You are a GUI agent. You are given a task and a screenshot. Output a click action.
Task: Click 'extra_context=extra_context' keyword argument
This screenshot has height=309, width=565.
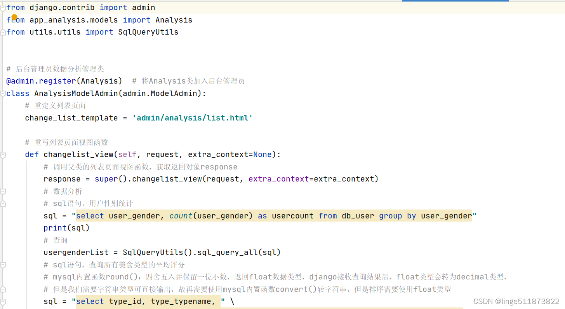point(311,179)
